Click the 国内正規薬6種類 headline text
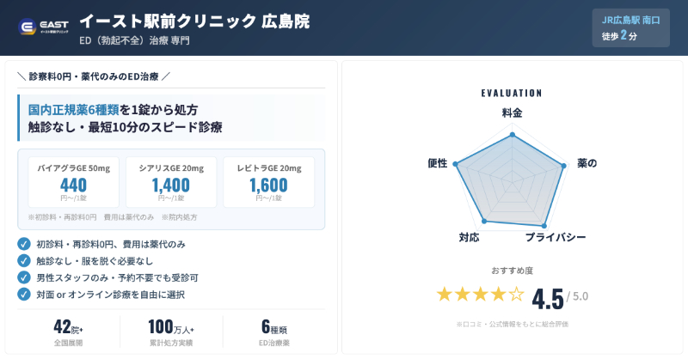This screenshot has width=688, height=359. click(x=73, y=110)
